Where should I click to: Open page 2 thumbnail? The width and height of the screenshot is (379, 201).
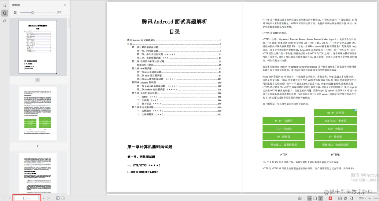(x=38, y=113)
